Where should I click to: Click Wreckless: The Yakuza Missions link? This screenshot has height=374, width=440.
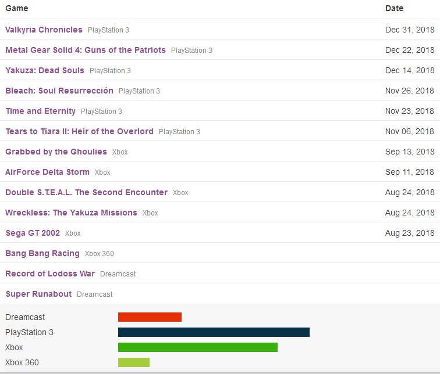71,213
